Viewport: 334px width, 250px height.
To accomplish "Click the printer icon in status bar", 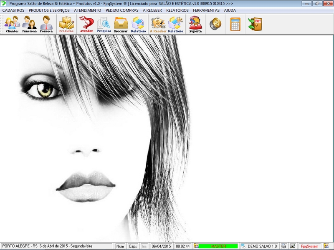I will [x=283, y=246].
